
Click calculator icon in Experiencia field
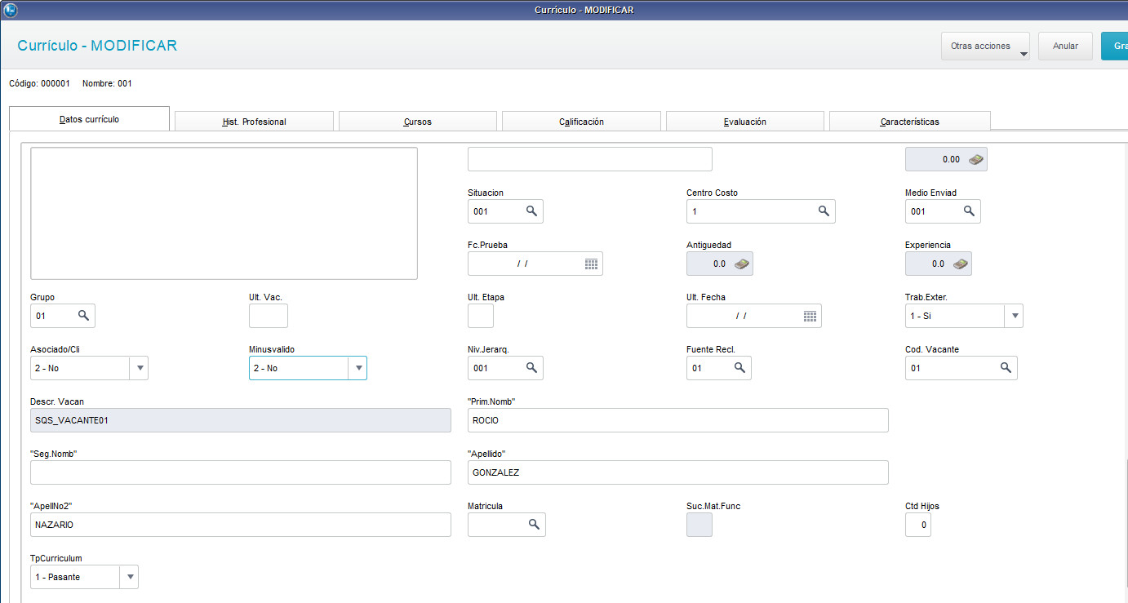coord(960,264)
